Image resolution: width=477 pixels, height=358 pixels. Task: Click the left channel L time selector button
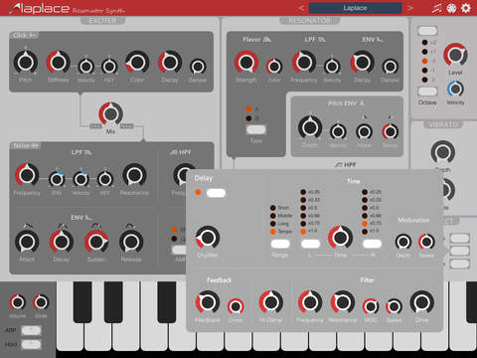click(310, 244)
